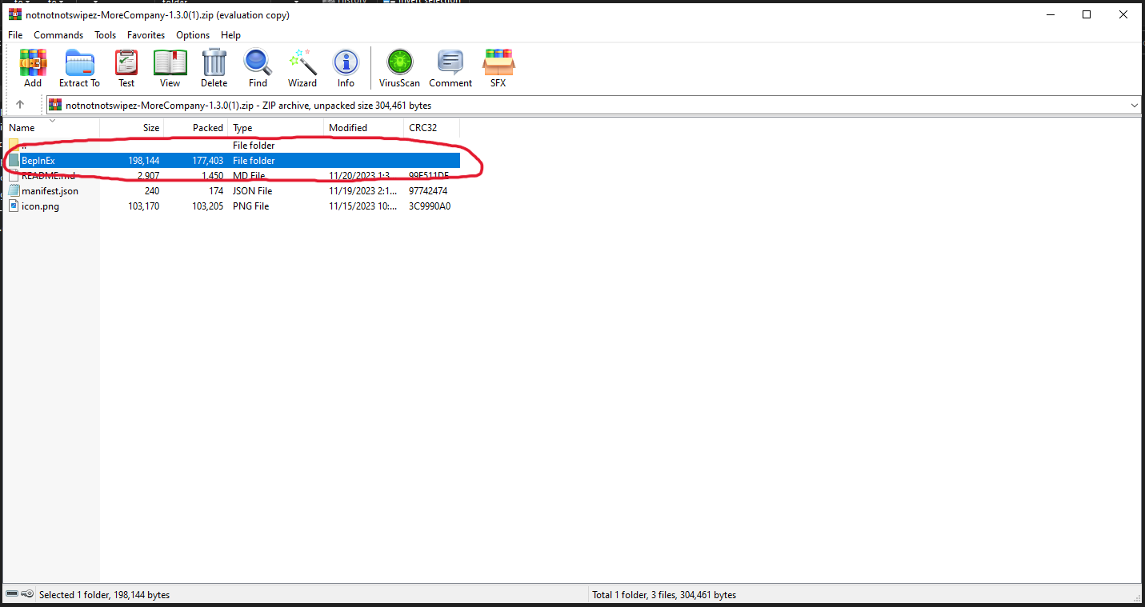Screen dimensions: 1145x607
Task: Click the "Total 1 folder, 3 files" status text
Action: pos(664,595)
